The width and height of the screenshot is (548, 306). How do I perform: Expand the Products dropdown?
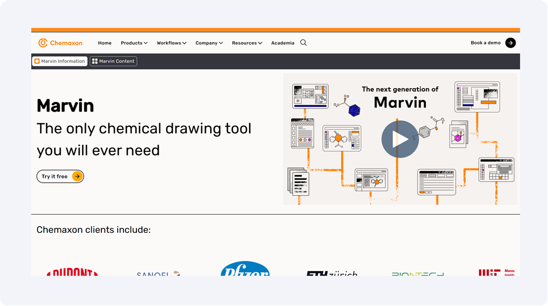click(x=134, y=43)
